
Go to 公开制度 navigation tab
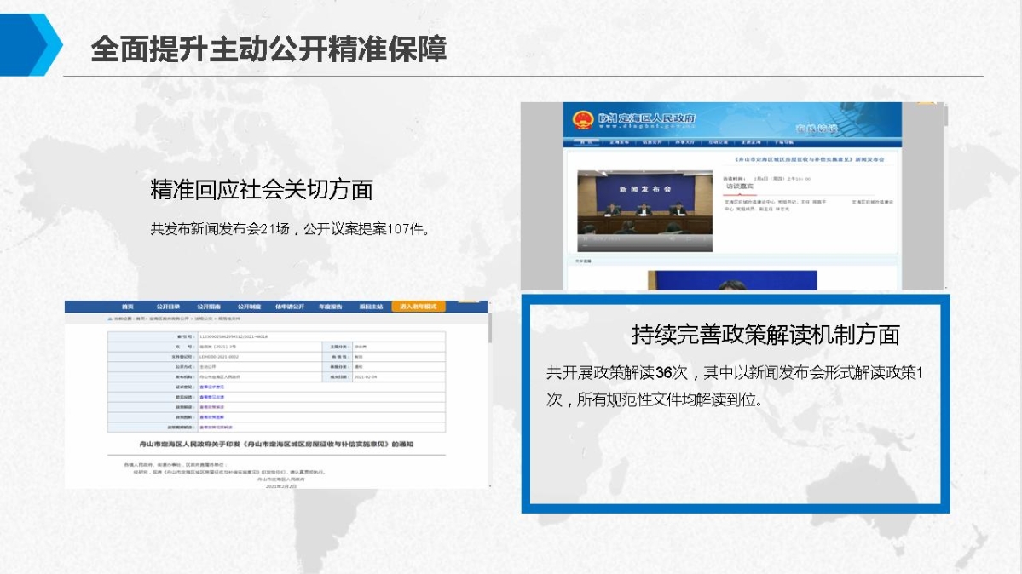tap(248, 306)
